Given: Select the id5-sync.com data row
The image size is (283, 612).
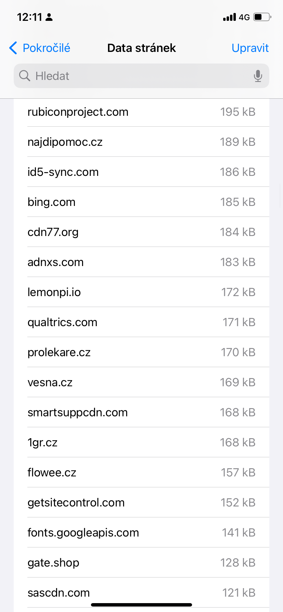Looking at the screenshot, I should click(x=141, y=172).
